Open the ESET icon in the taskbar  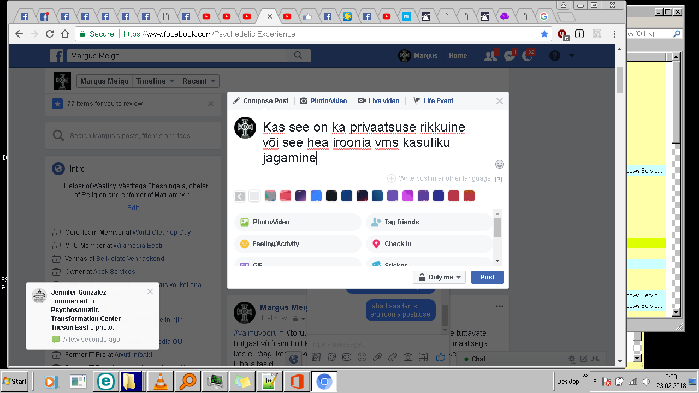click(106, 382)
